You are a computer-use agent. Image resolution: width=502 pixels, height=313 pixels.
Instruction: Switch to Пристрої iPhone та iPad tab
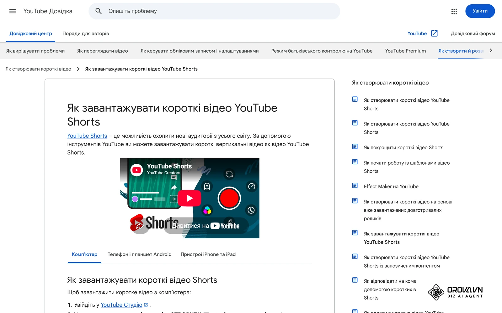(x=208, y=254)
